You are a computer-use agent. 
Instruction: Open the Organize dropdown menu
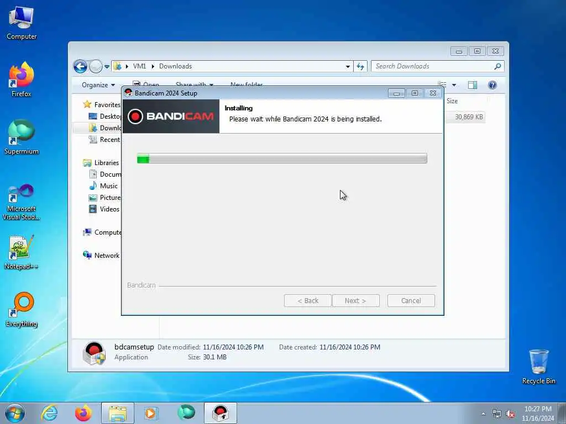98,85
